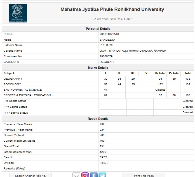The height and width of the screenshot is (177, 195).
Task: Click the Search Another Roll No. button
Action: (30, 175)
